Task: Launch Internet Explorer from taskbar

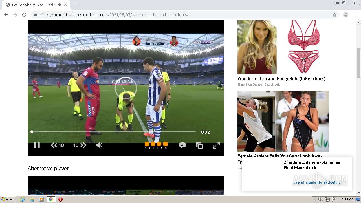Action: pos(23,199)
